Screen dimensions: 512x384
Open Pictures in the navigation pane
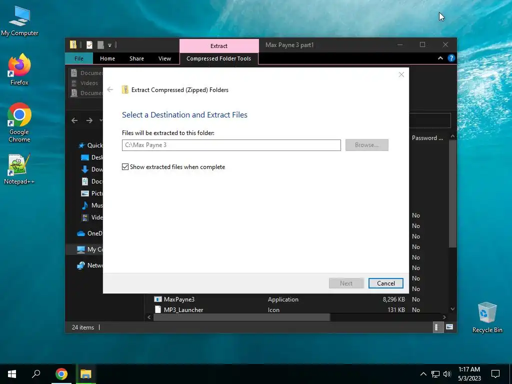92,193
